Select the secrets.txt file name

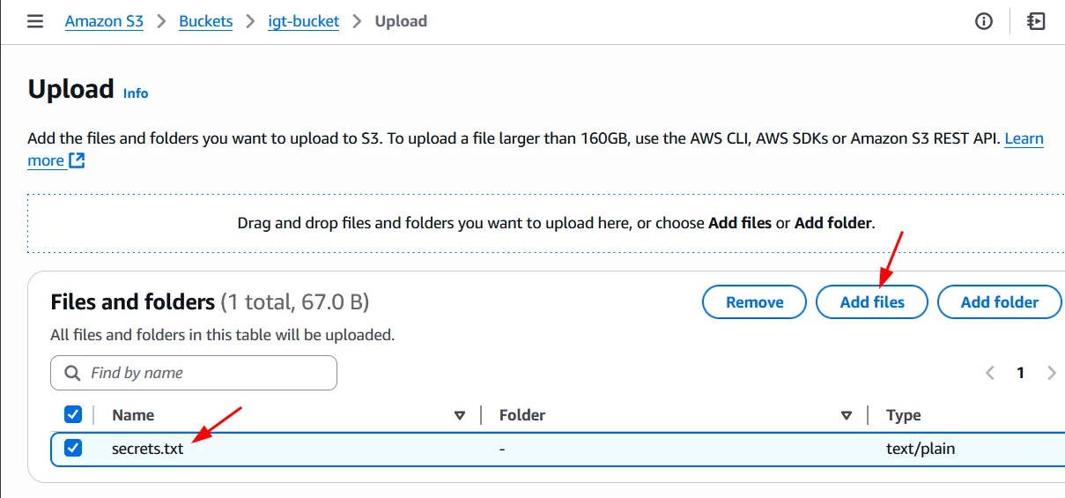click(147, 449)
